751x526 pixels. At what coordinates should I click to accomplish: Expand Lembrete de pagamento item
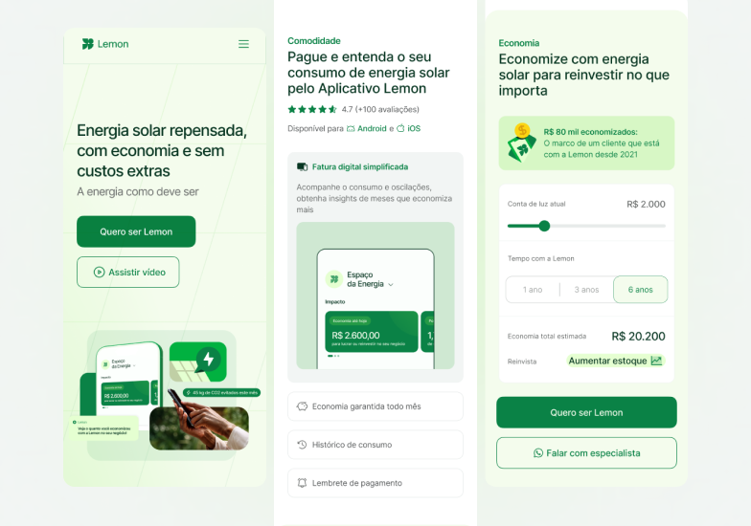tap(375, 483)
